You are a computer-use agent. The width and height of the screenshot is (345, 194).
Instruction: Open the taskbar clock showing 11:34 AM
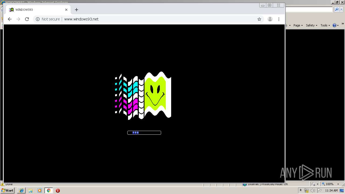(x=331, y=190)
